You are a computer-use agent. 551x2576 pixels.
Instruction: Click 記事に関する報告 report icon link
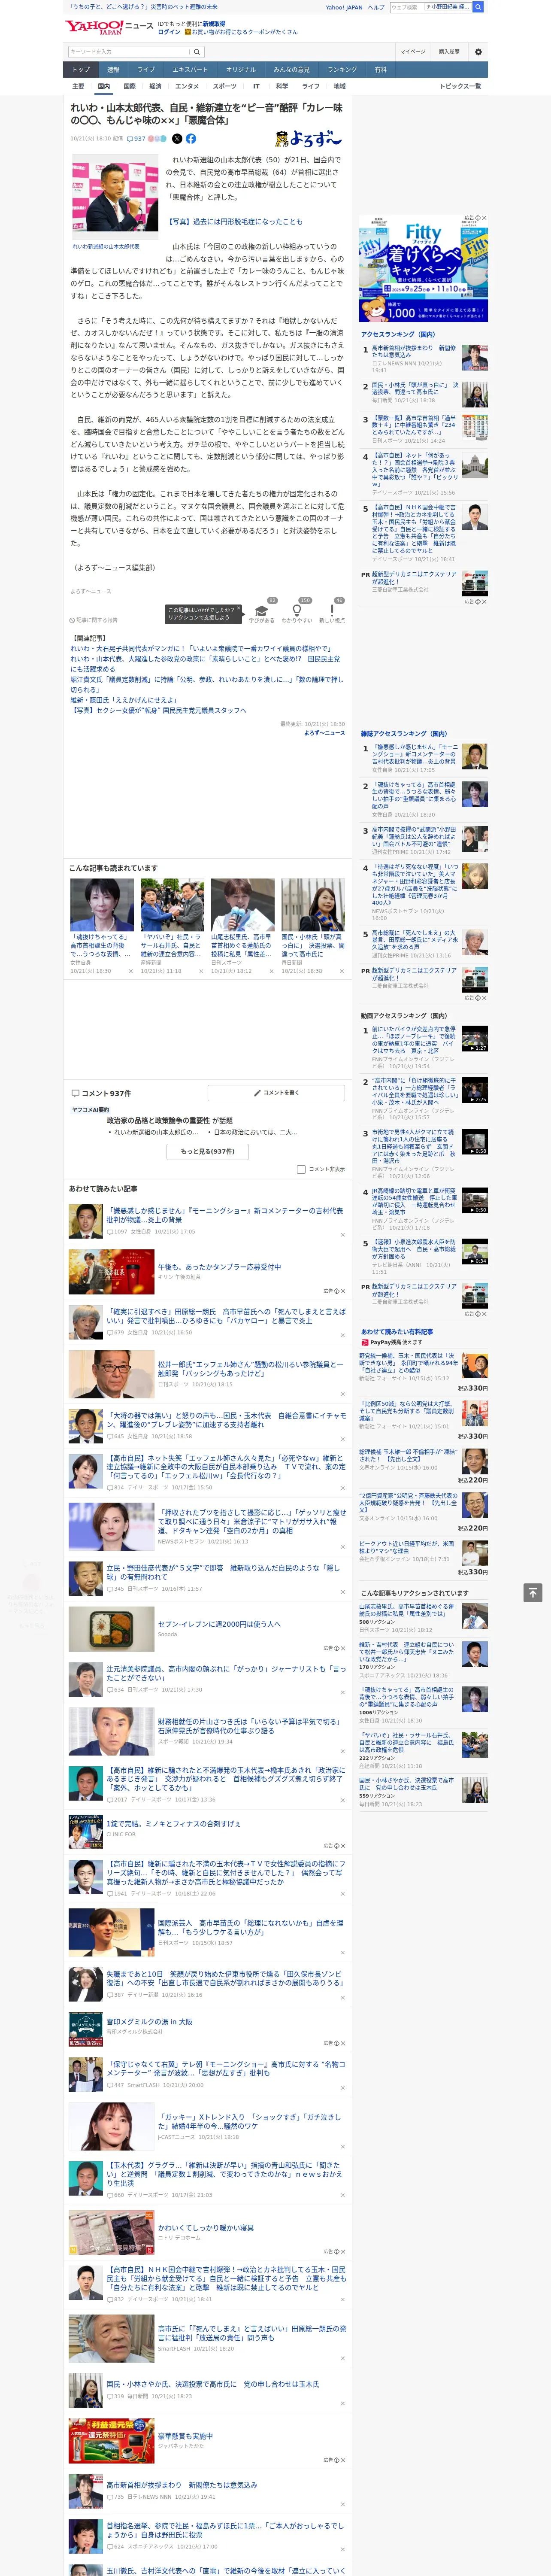[94, 620]
